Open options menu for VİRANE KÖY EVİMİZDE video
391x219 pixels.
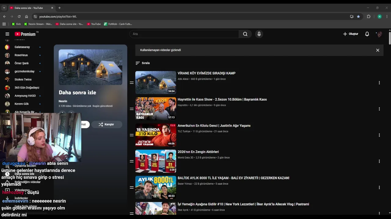tap(379, 83)
